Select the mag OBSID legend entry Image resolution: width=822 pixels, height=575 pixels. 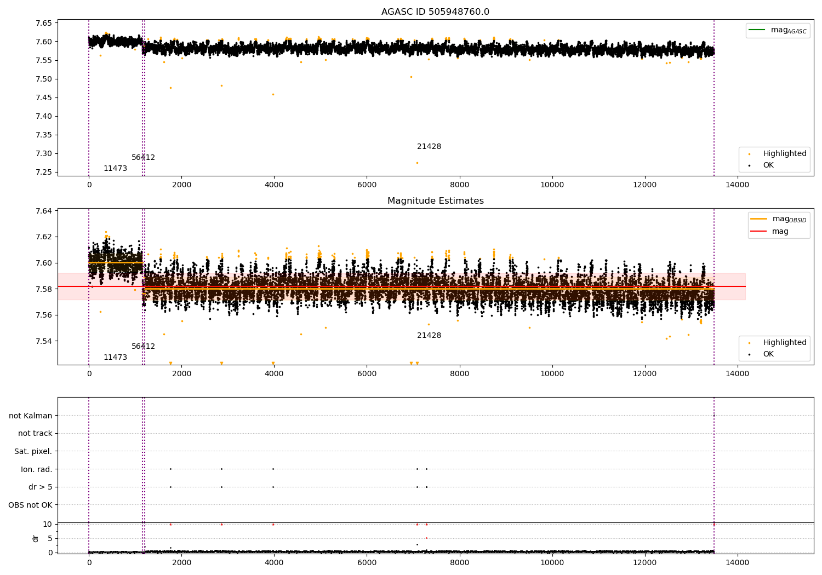(779, 219)
